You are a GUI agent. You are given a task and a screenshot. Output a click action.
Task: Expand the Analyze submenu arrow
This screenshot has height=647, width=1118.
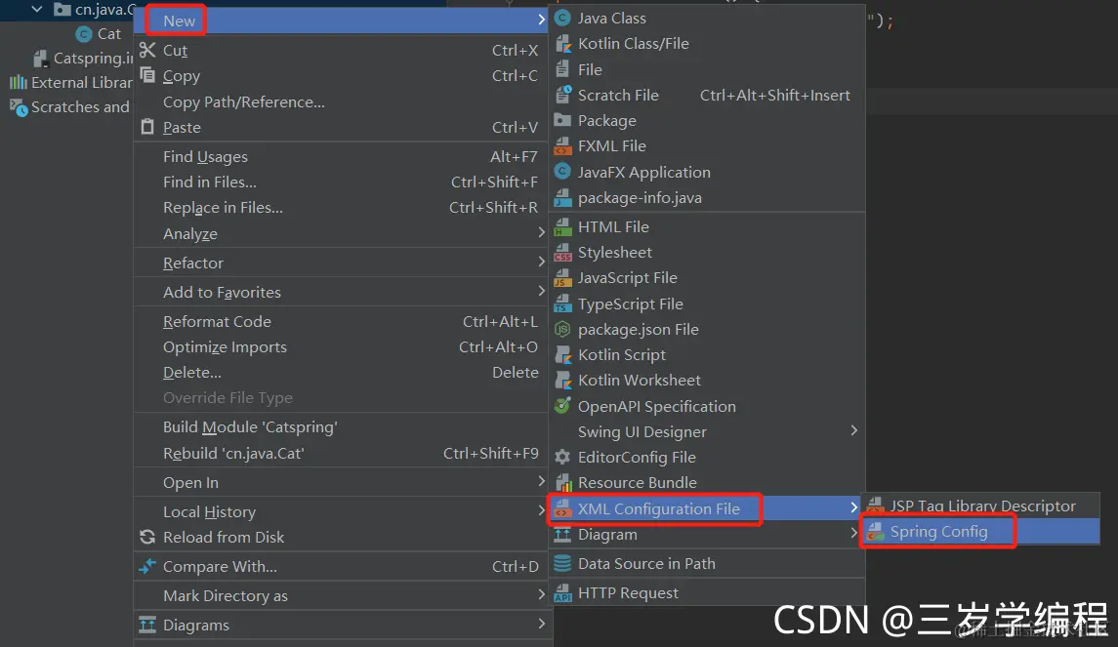click(x=541, y=233)
